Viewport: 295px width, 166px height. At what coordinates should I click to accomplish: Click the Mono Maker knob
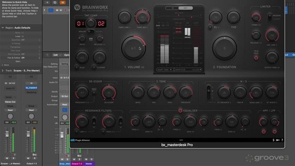pyautogui.click(x=256, y=93)
